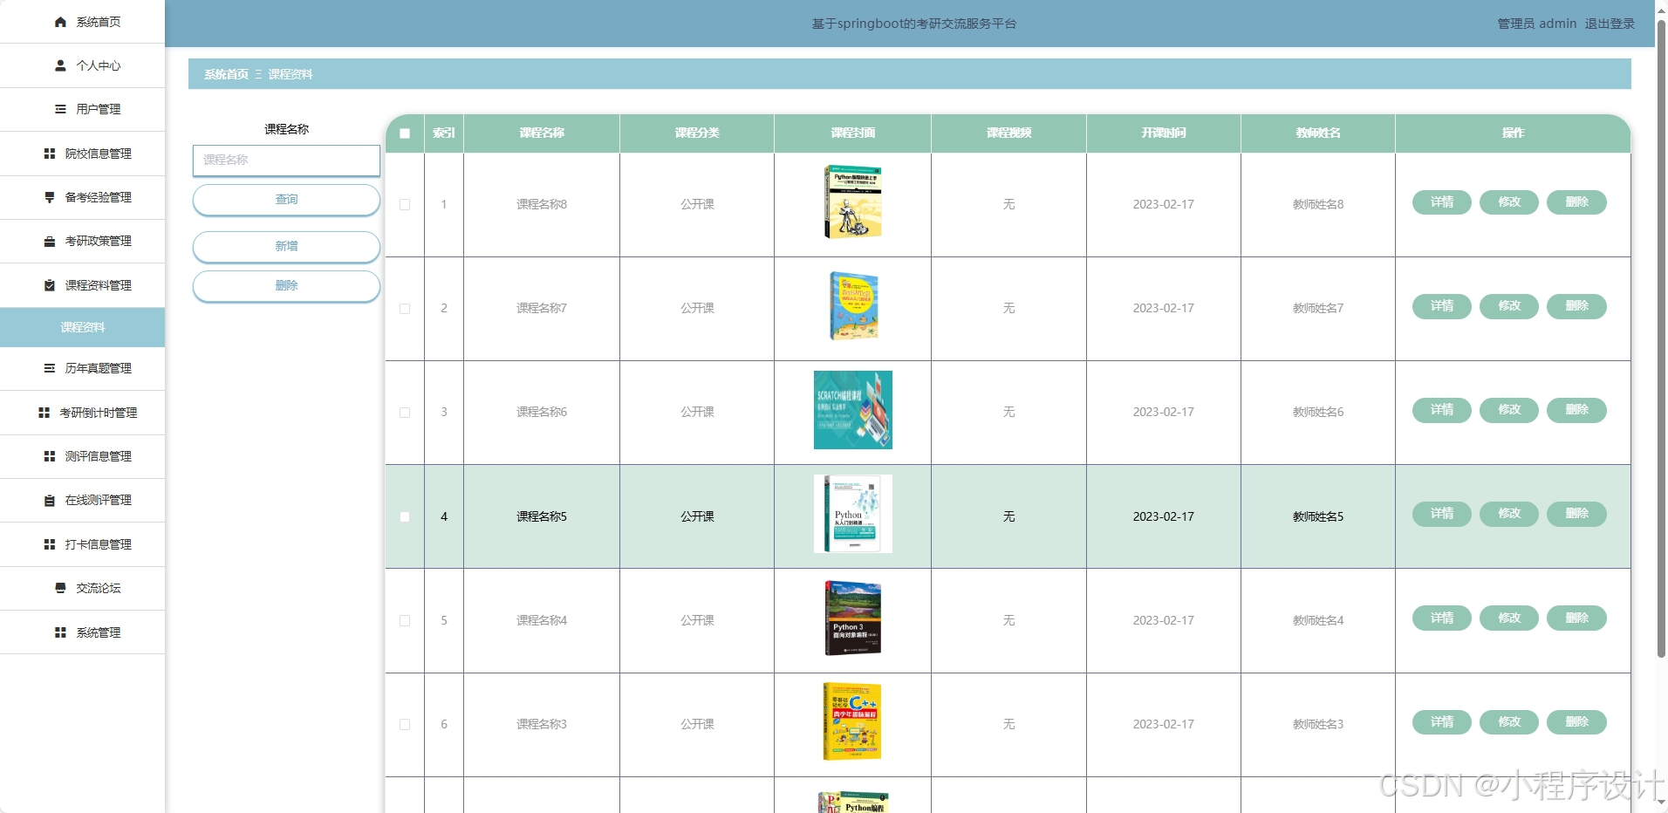The width and height of the screenshot is (1668, 813).
Task: Open the 交流论坛 sidebar menu
Action: tap(82, 588)
